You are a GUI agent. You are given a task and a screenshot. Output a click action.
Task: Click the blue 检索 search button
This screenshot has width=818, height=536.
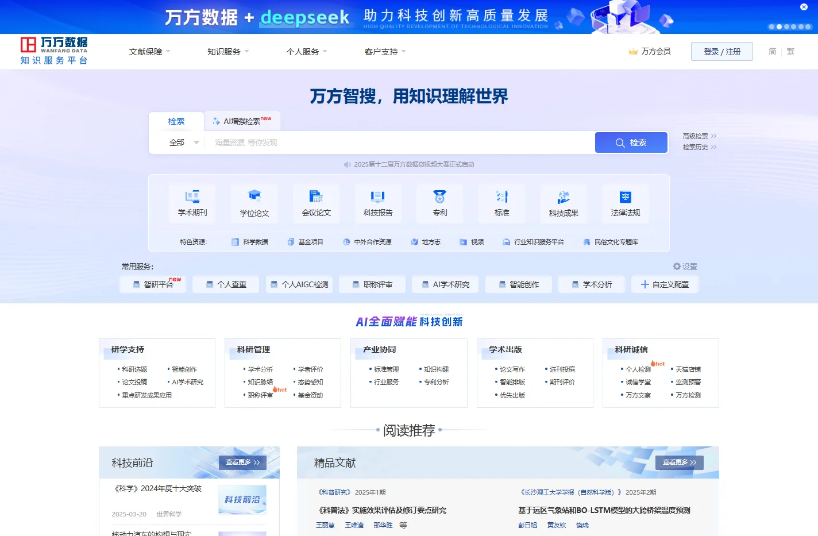pos(631,142)
